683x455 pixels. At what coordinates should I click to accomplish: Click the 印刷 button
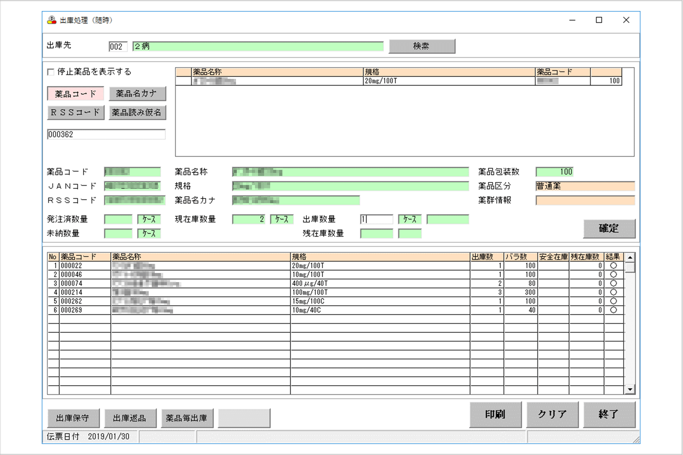(496, 415)
